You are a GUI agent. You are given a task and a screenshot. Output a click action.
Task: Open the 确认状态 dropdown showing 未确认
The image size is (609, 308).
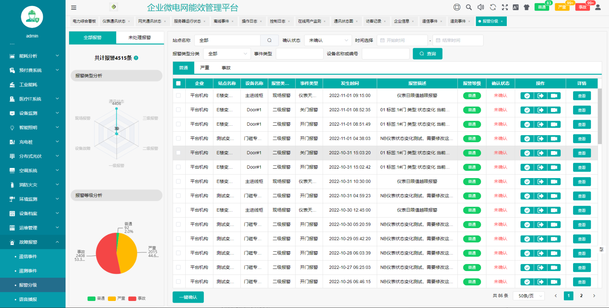tap(328, 40)
